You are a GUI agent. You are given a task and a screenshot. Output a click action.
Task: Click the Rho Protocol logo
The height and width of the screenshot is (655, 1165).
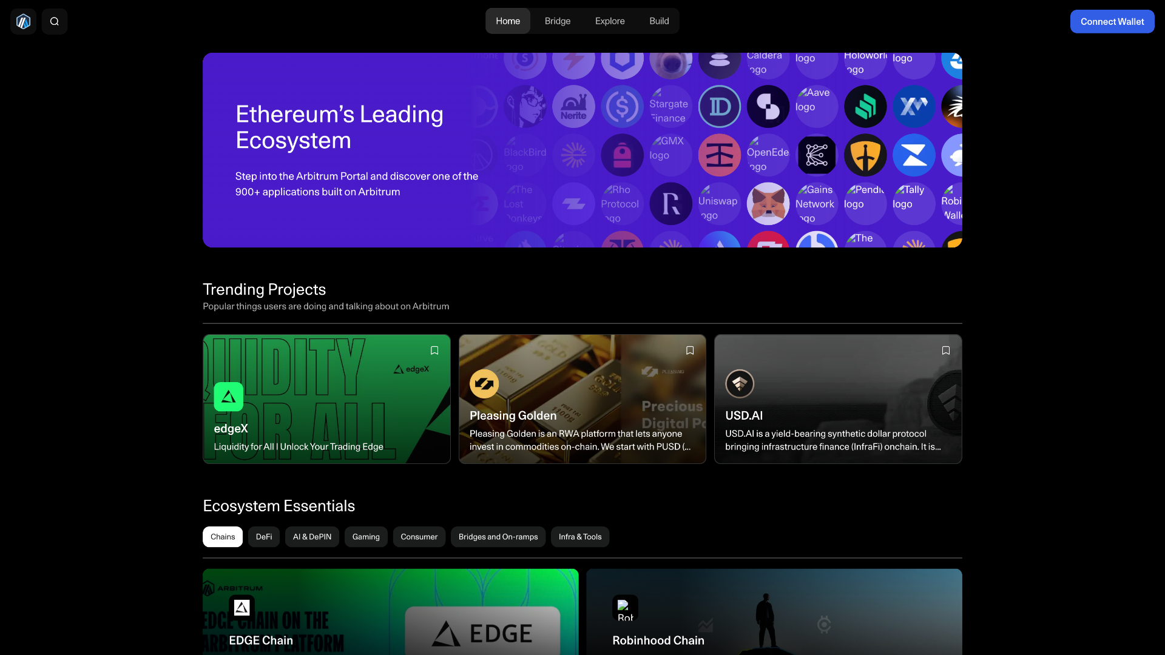622,204
